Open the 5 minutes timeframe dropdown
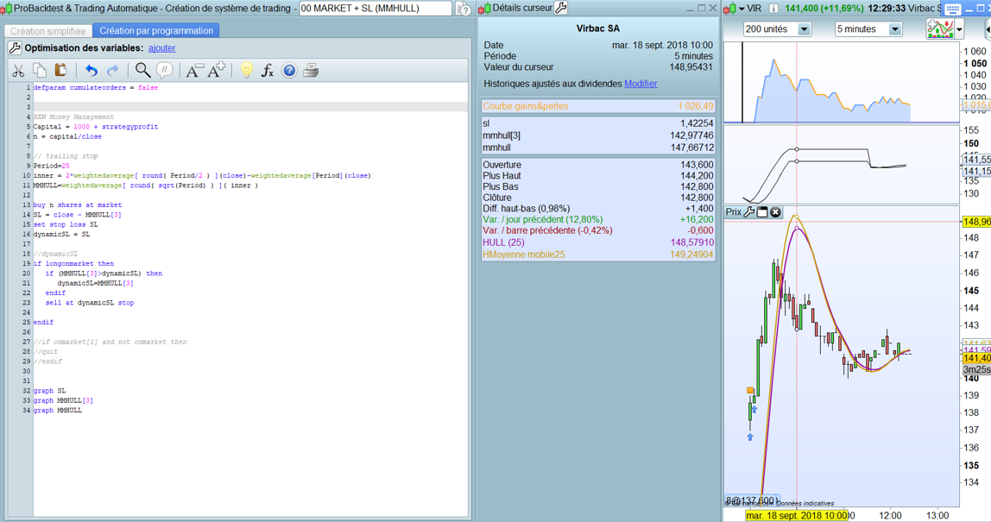This screenshot has width=991, height=522. (894, 29)
